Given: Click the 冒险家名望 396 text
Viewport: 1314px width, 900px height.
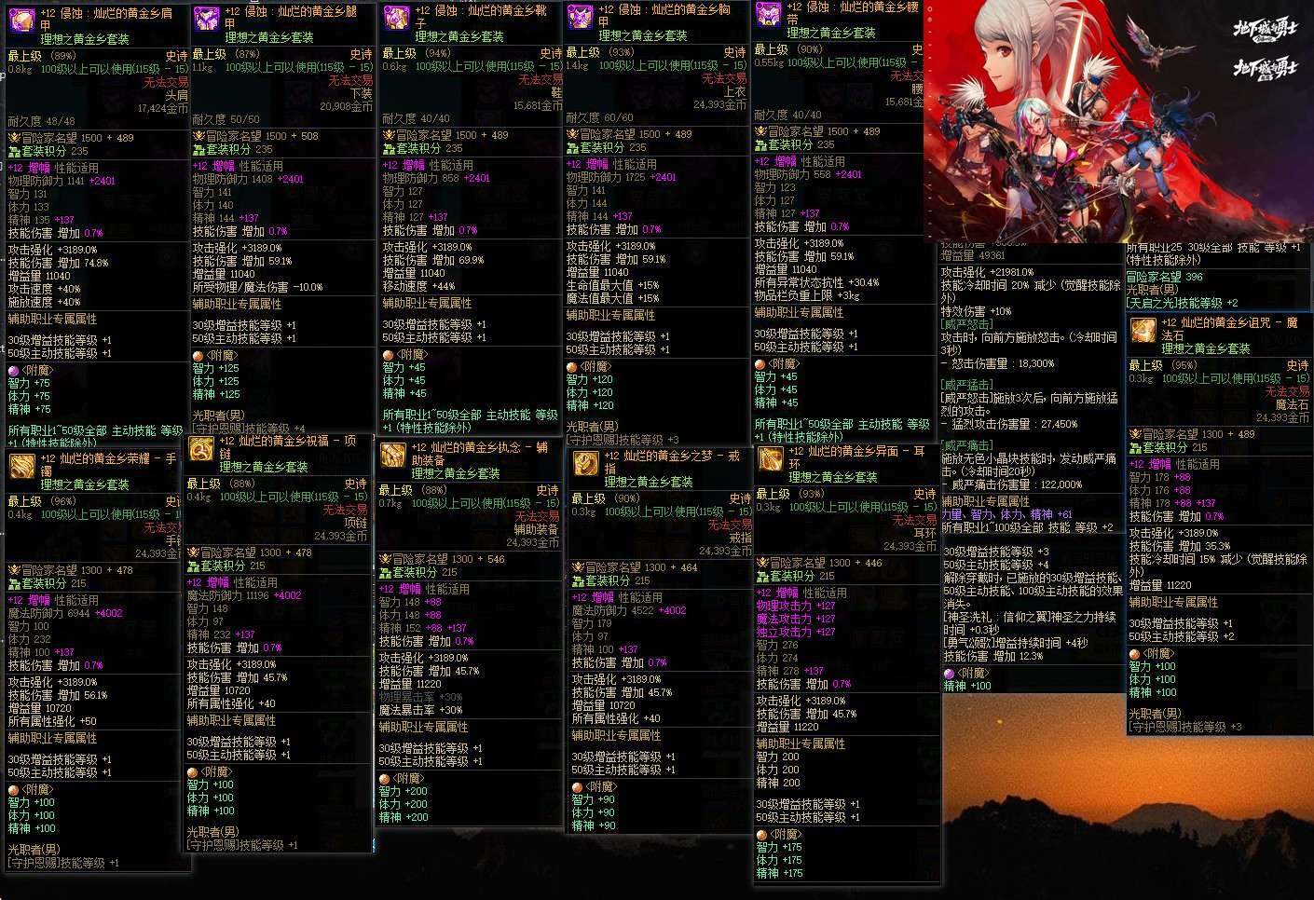Looking at the screenshot, I should click(1166, 278).
